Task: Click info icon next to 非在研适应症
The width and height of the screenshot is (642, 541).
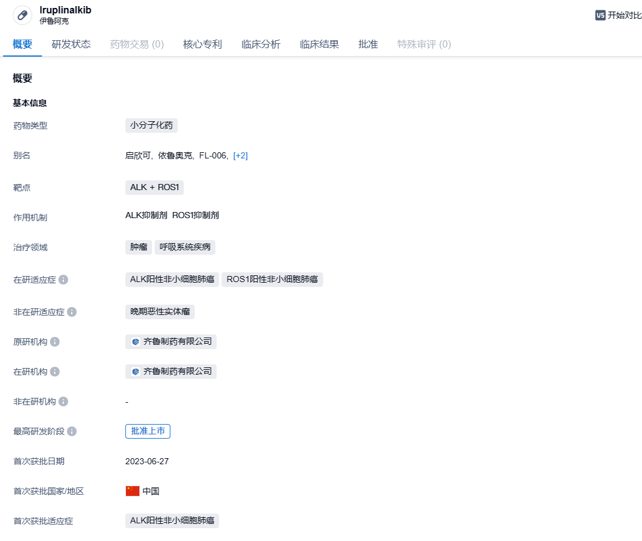Action: click(72, 312)
